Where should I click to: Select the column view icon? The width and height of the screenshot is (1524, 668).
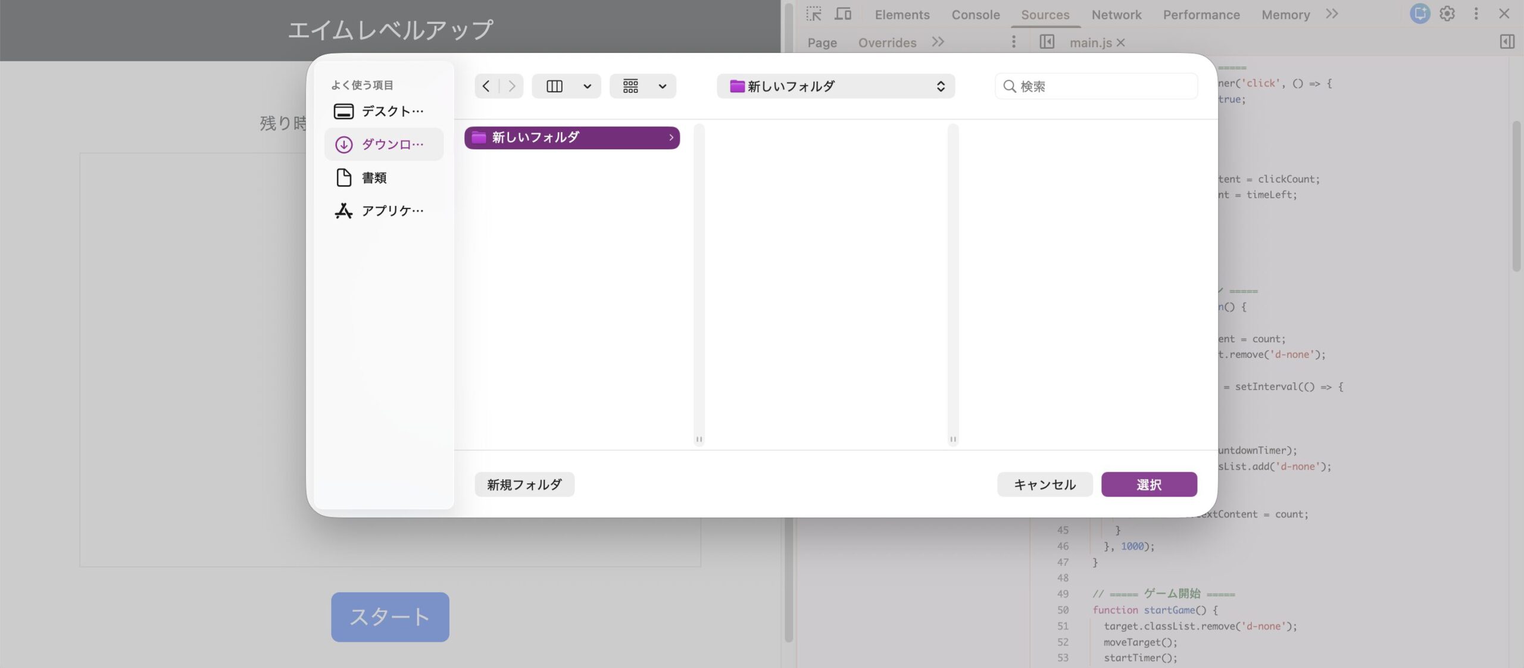(x=554, y=86)
